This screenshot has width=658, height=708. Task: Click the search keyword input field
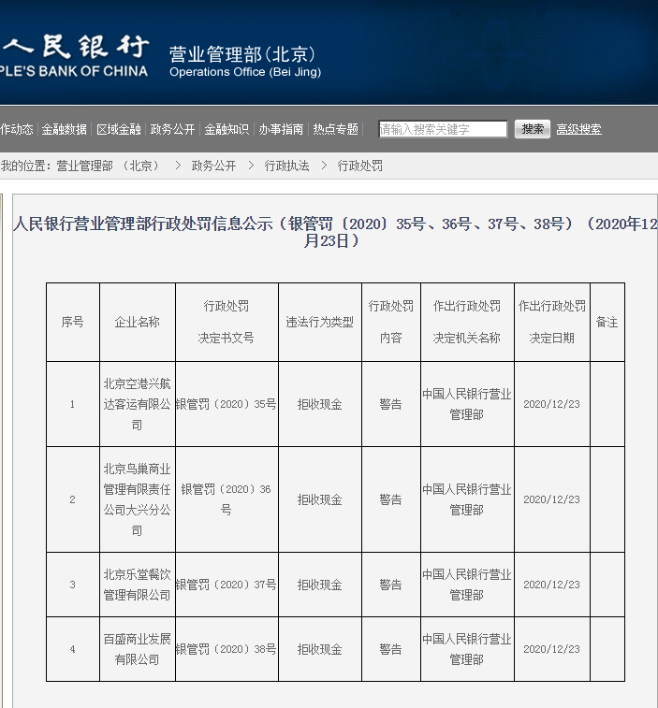(443, 129)
